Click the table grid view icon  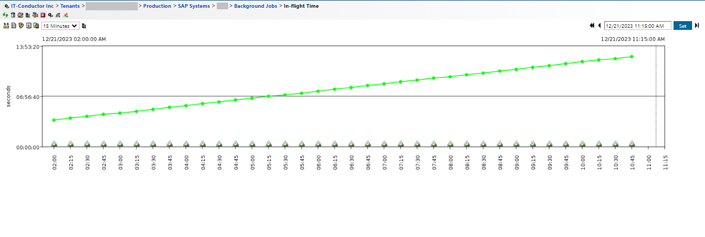coord(13,26)
